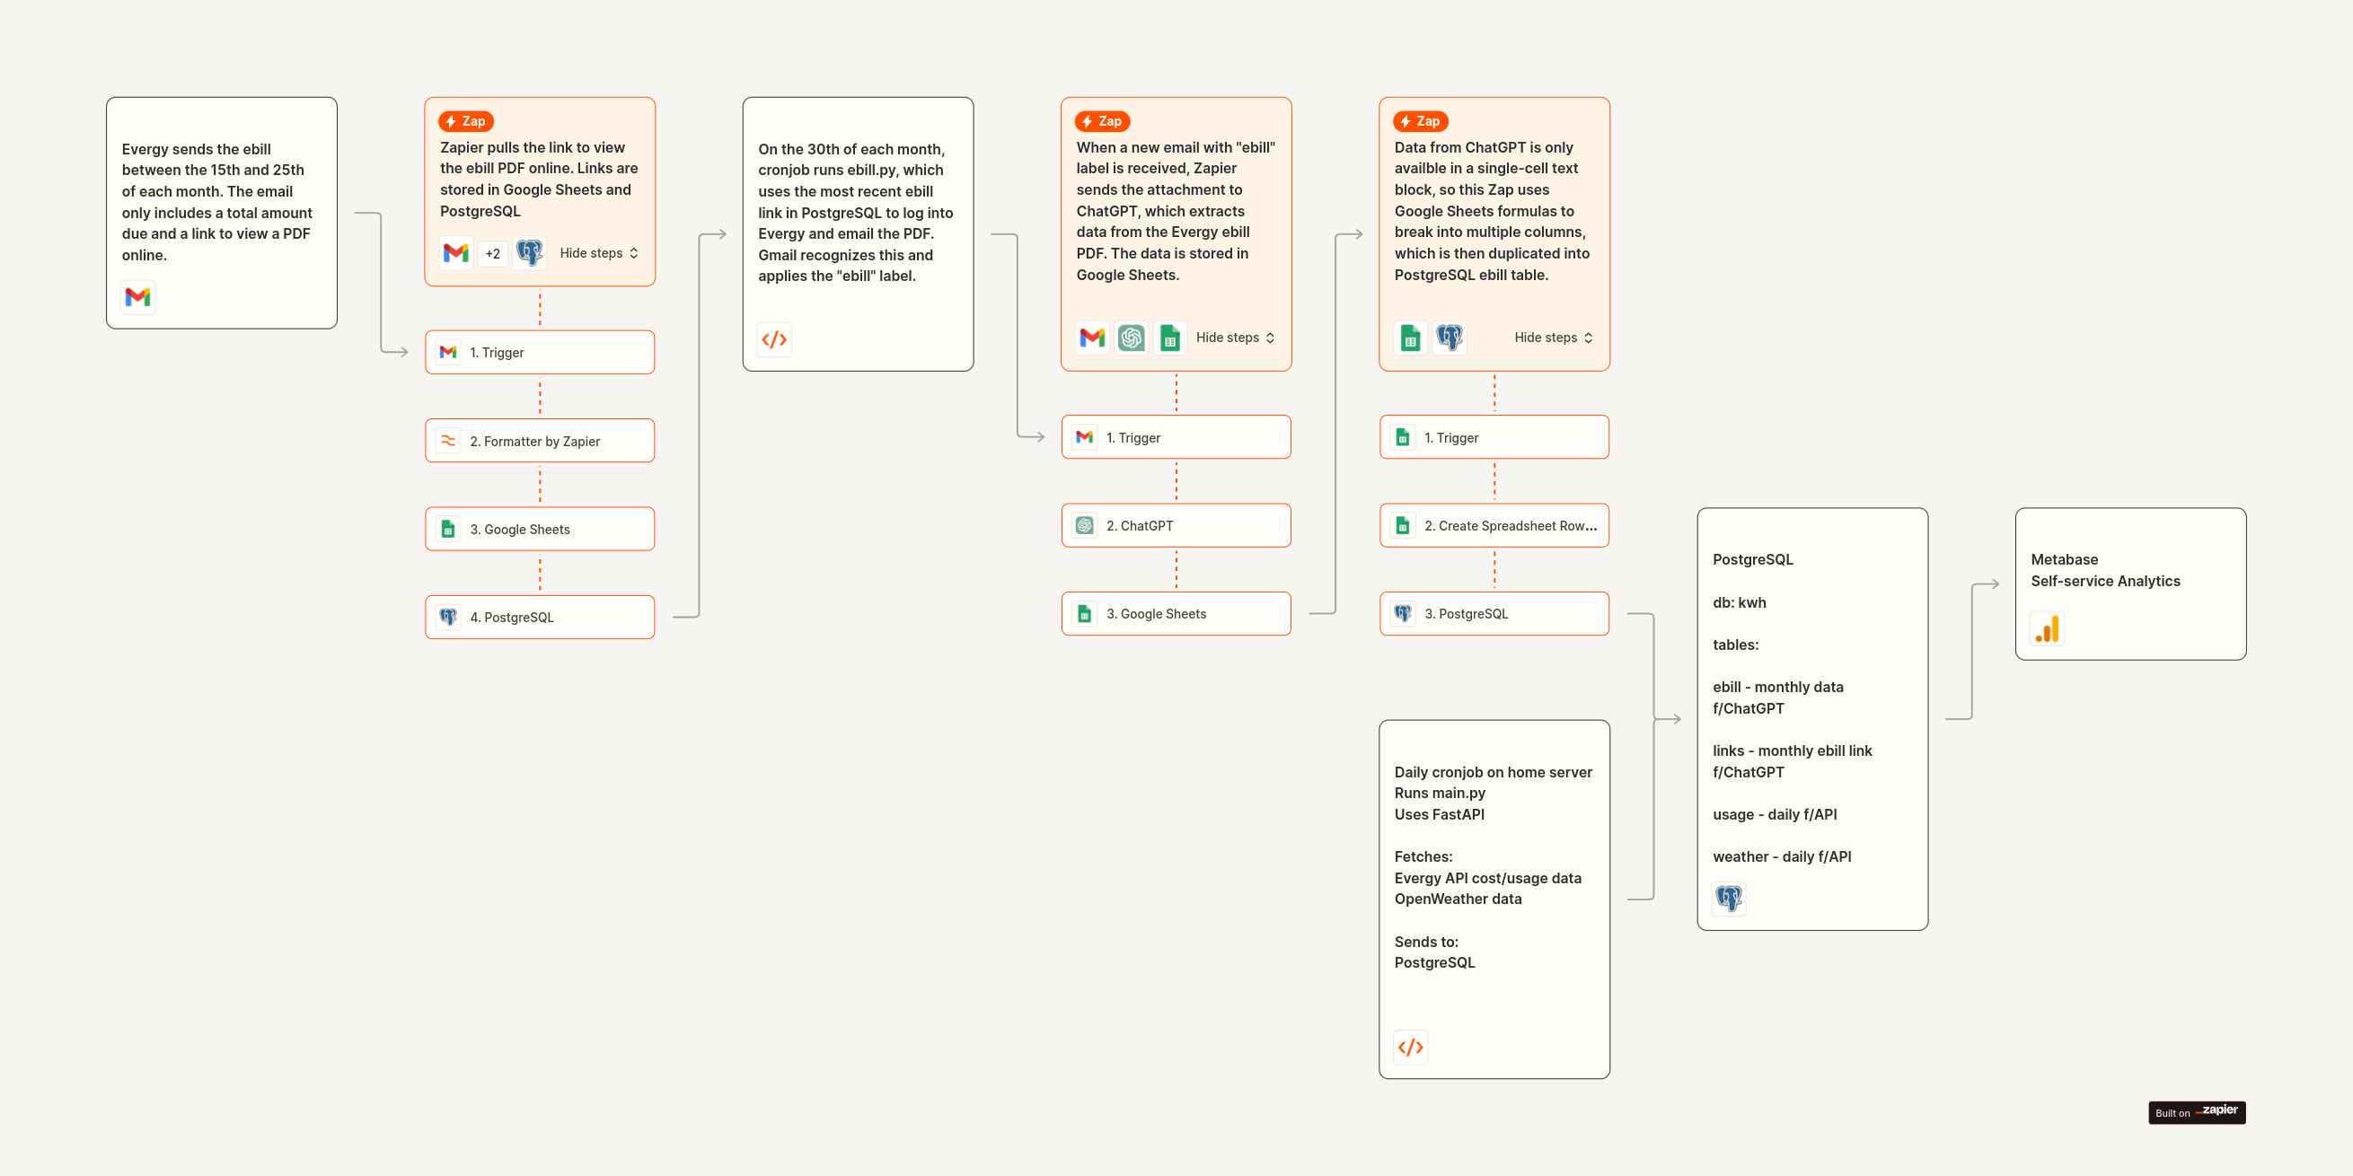Select the Metabase Self-service Analytics card
The width and height of the screenshot is (2353, 1176).
coord(2129,583)
